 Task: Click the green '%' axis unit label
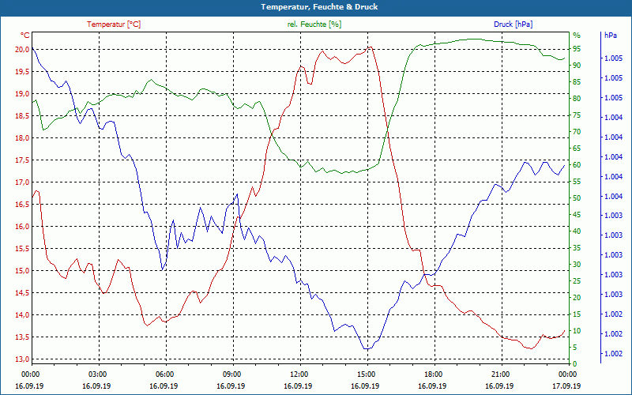[x=577, y=36]
